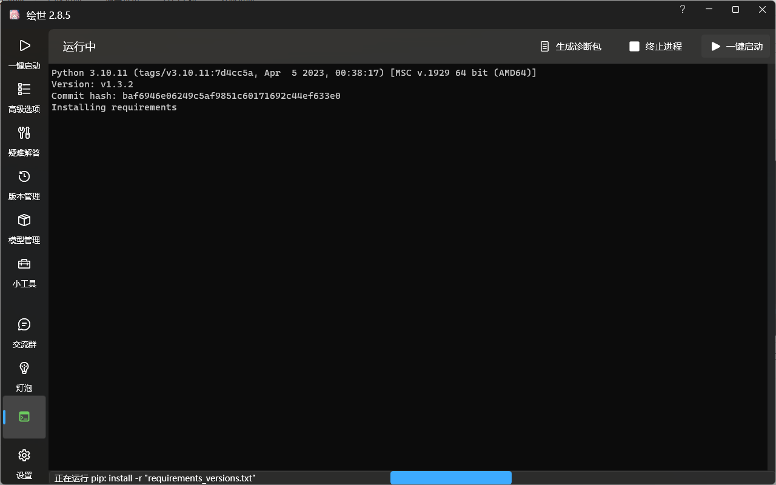
Task: Click 生成诊断包 button
Action: click(570, 47)
